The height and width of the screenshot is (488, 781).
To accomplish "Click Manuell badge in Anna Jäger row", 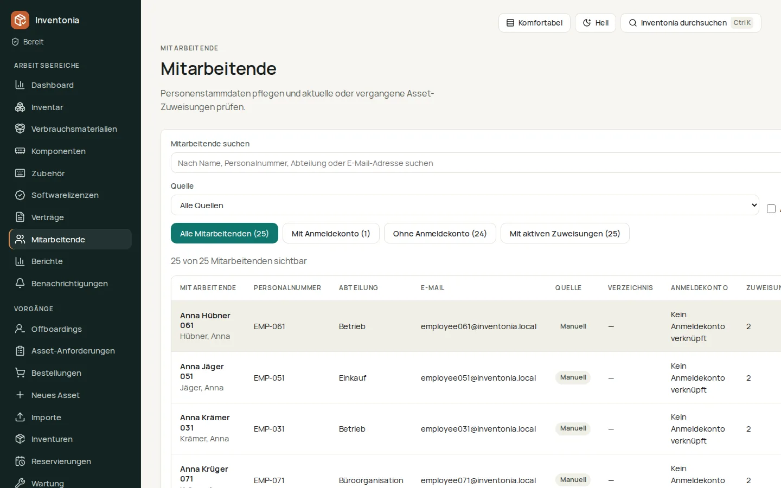I will click(x=573, y=377).
